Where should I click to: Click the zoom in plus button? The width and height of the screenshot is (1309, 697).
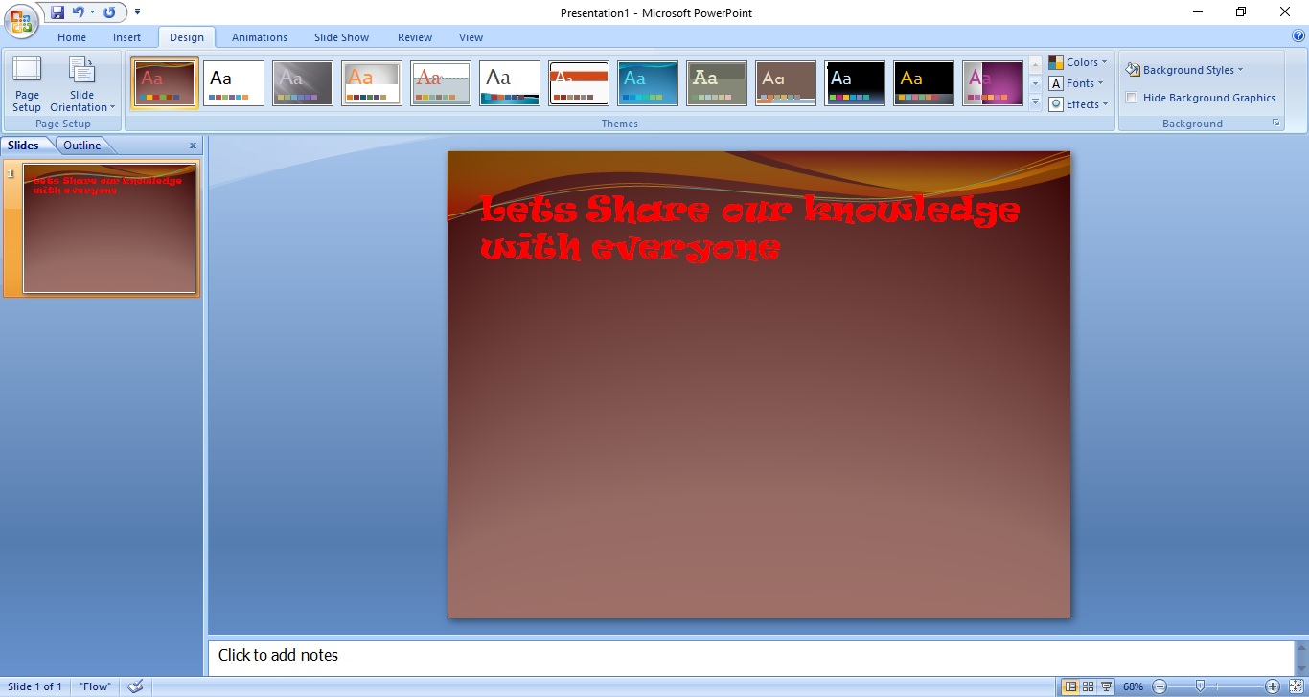(x=1273, y=686)
